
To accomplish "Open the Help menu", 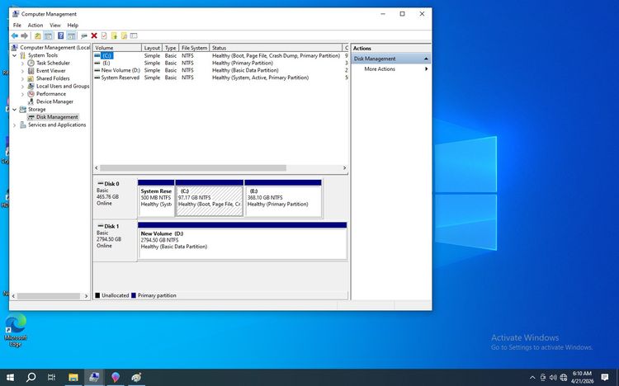I will [73, 25].
